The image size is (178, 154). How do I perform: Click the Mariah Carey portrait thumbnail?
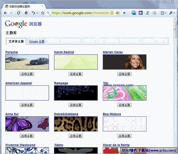click(x=124, y=62)
